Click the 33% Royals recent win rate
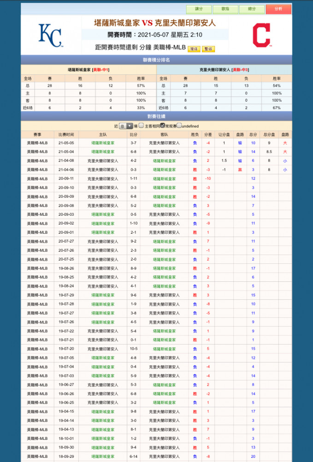The image size is (313, 462). coord(141,108)
